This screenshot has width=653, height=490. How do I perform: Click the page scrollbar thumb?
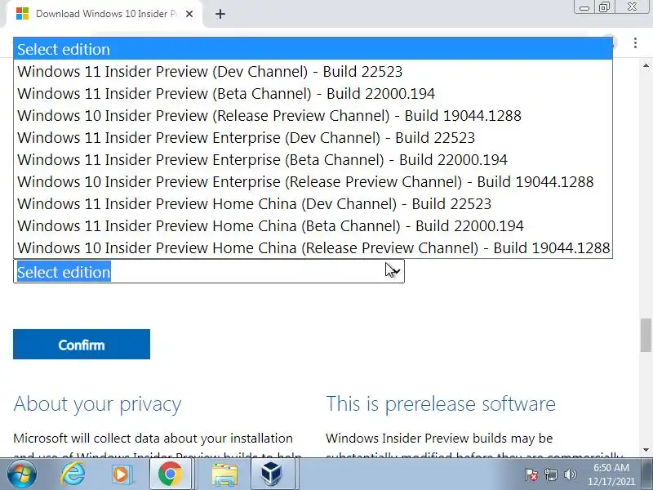point(646,335)
